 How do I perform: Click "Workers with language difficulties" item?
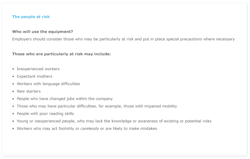point(48,84)
